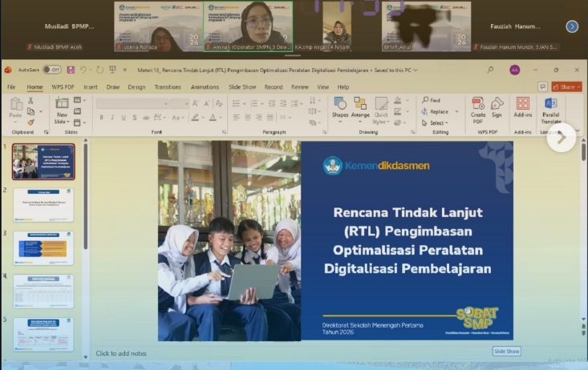The width and height of the screenshot is (588, 370).
Task: Open the Paragraph dialog launcher
Action: [x=324, y=132]
